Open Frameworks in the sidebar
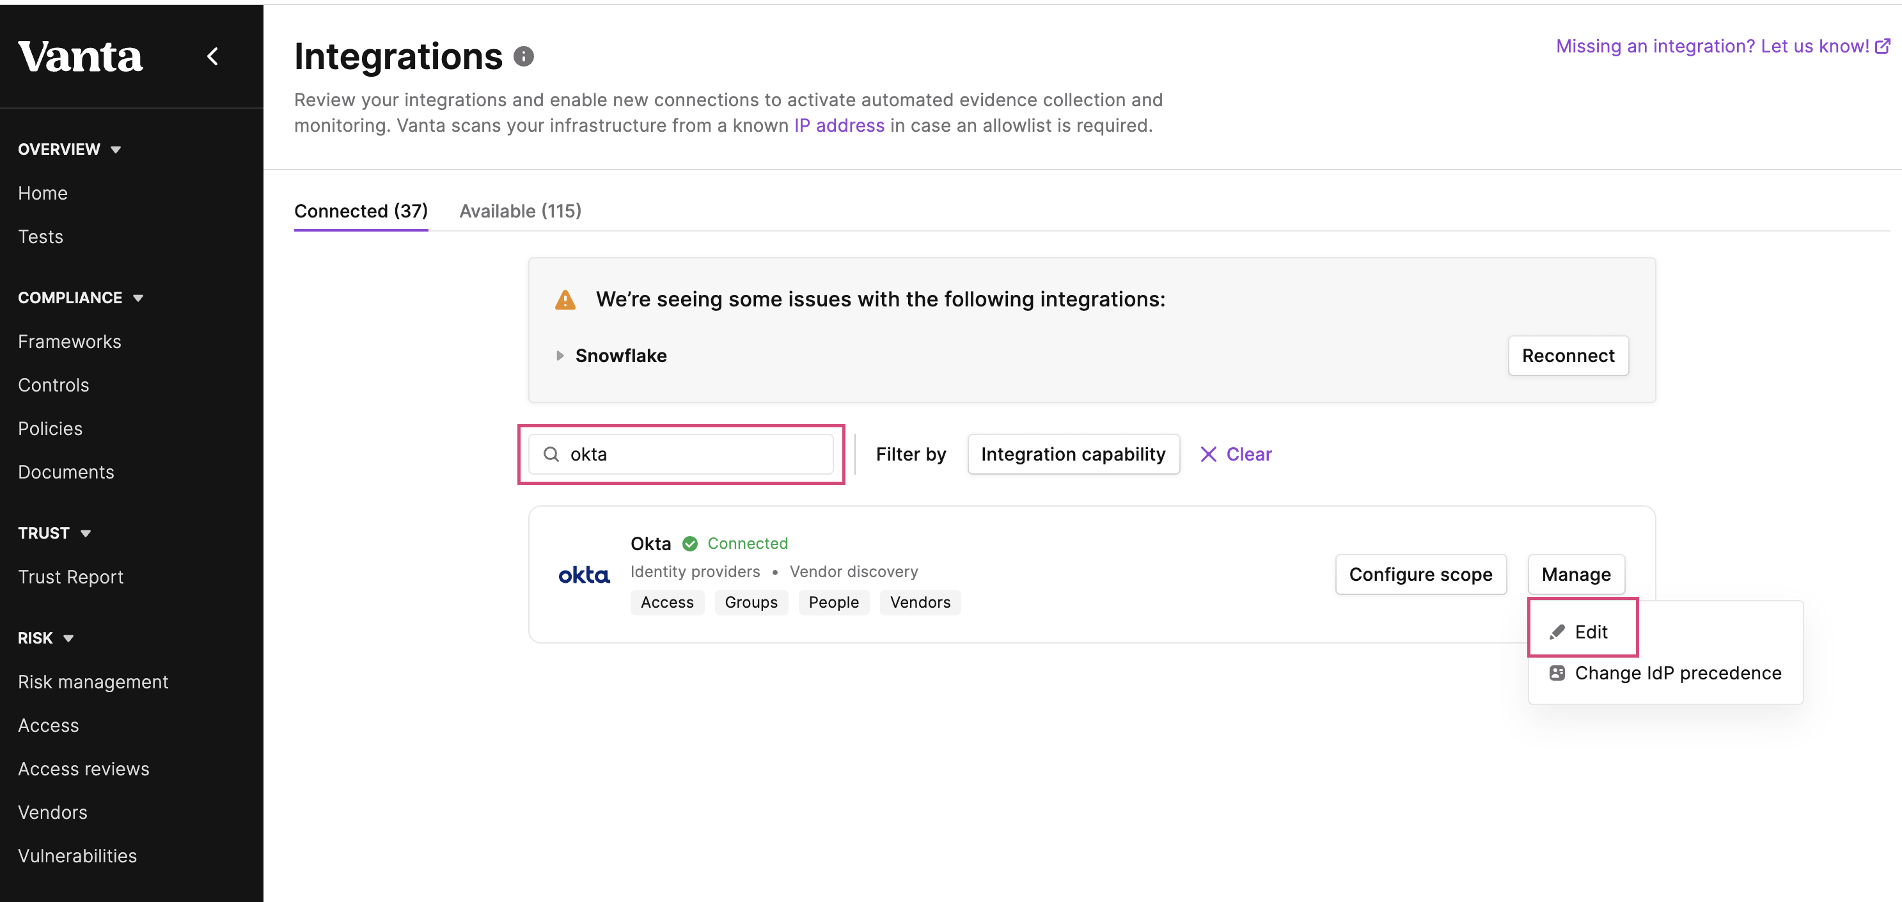 pyautogui.click(x=70, y=342)
